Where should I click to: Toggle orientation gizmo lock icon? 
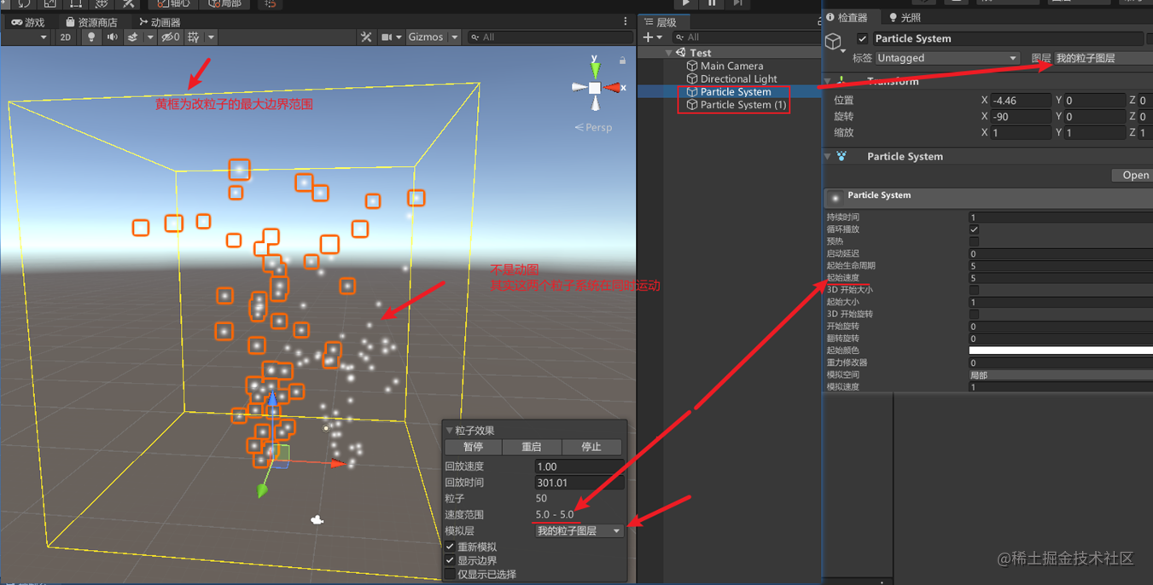[x=623, y=61]
